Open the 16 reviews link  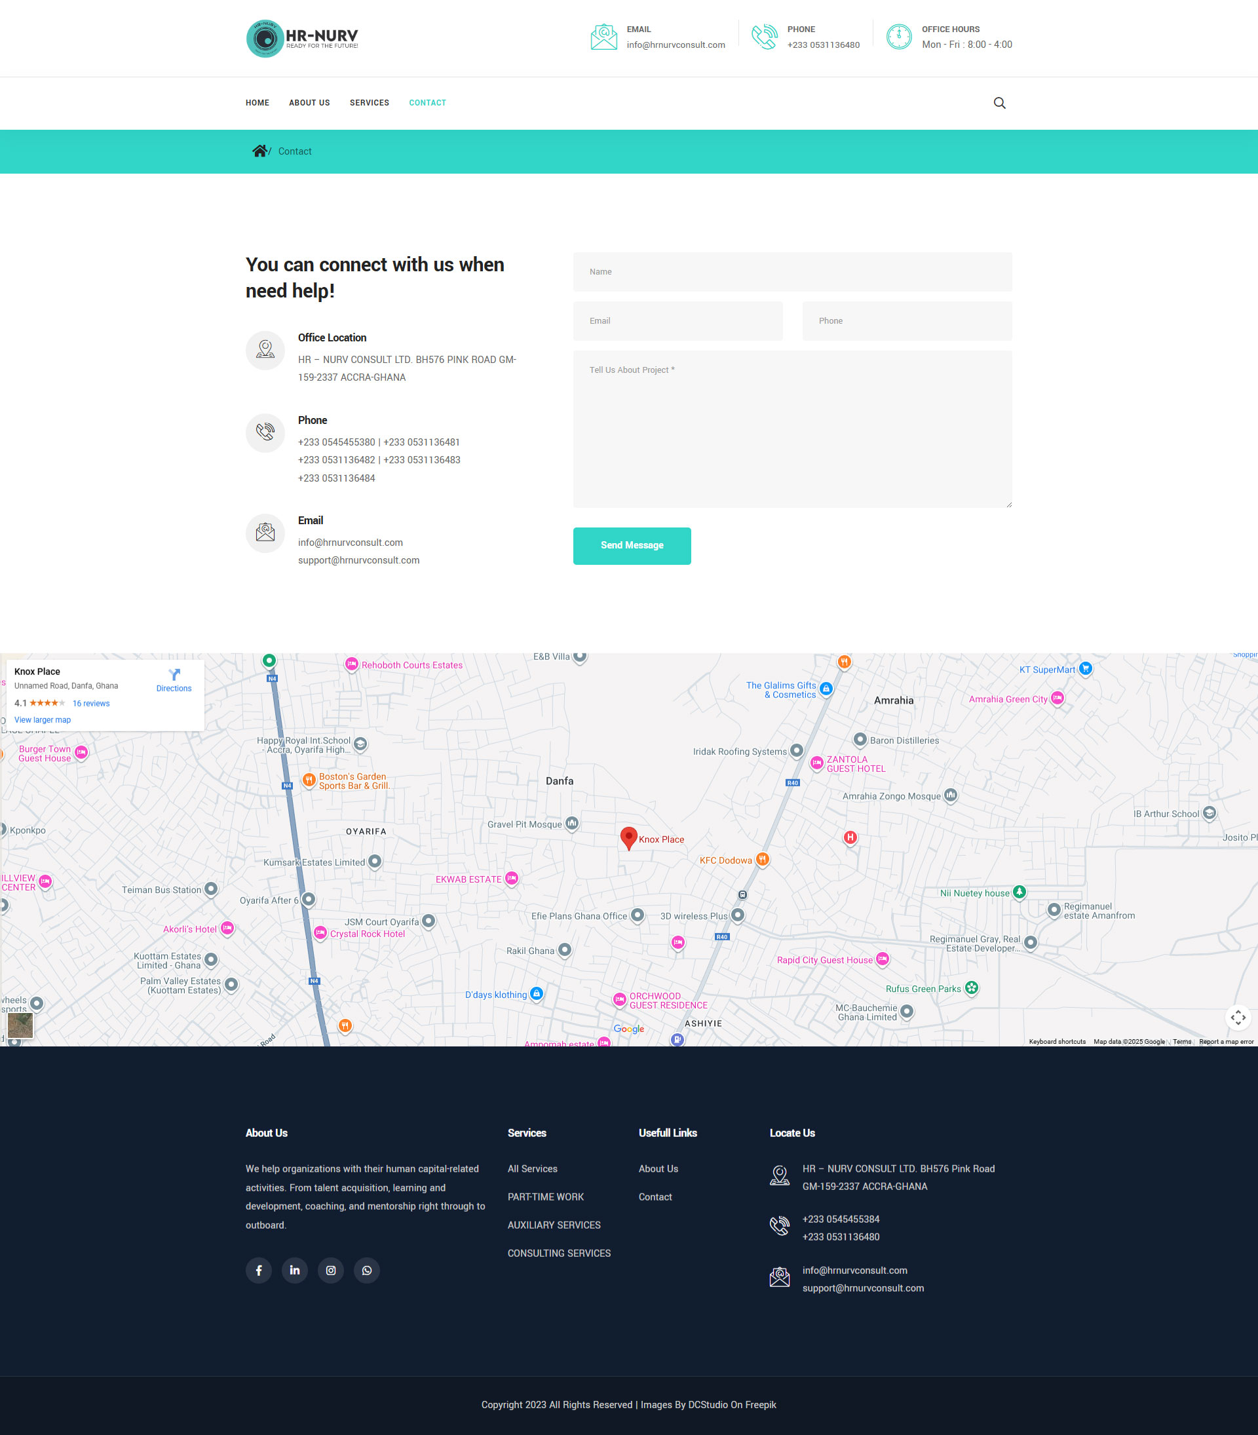click(x=91, y=704)
